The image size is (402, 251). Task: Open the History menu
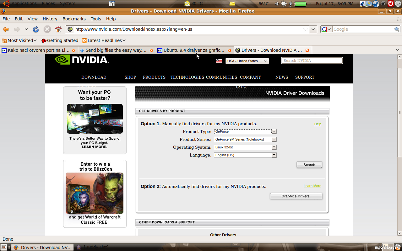50,19
